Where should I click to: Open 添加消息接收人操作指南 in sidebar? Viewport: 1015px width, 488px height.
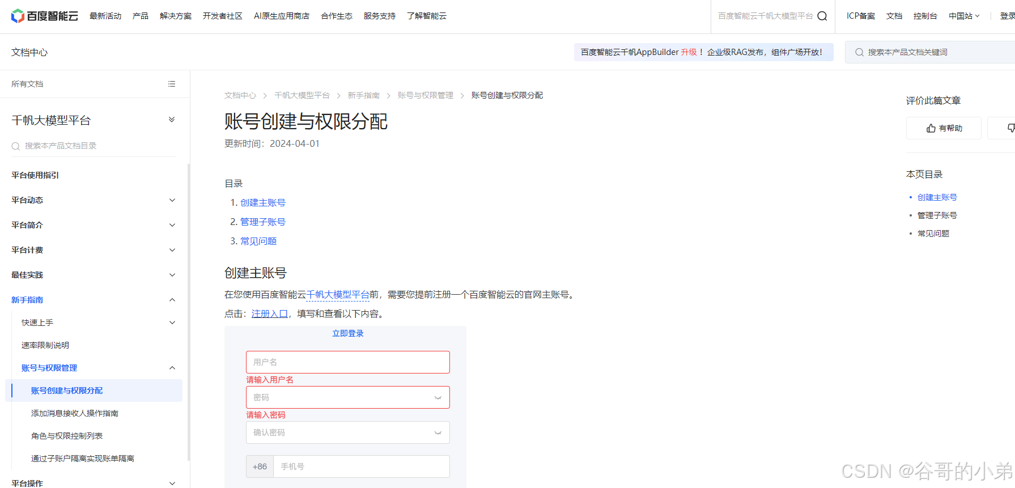(x=75, y=413)
